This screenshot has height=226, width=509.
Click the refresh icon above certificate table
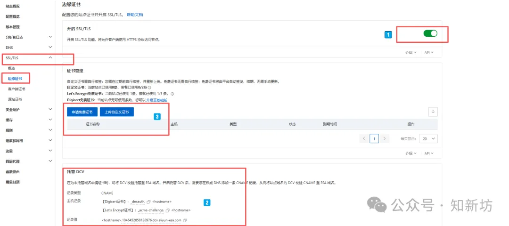pos(433,112)
